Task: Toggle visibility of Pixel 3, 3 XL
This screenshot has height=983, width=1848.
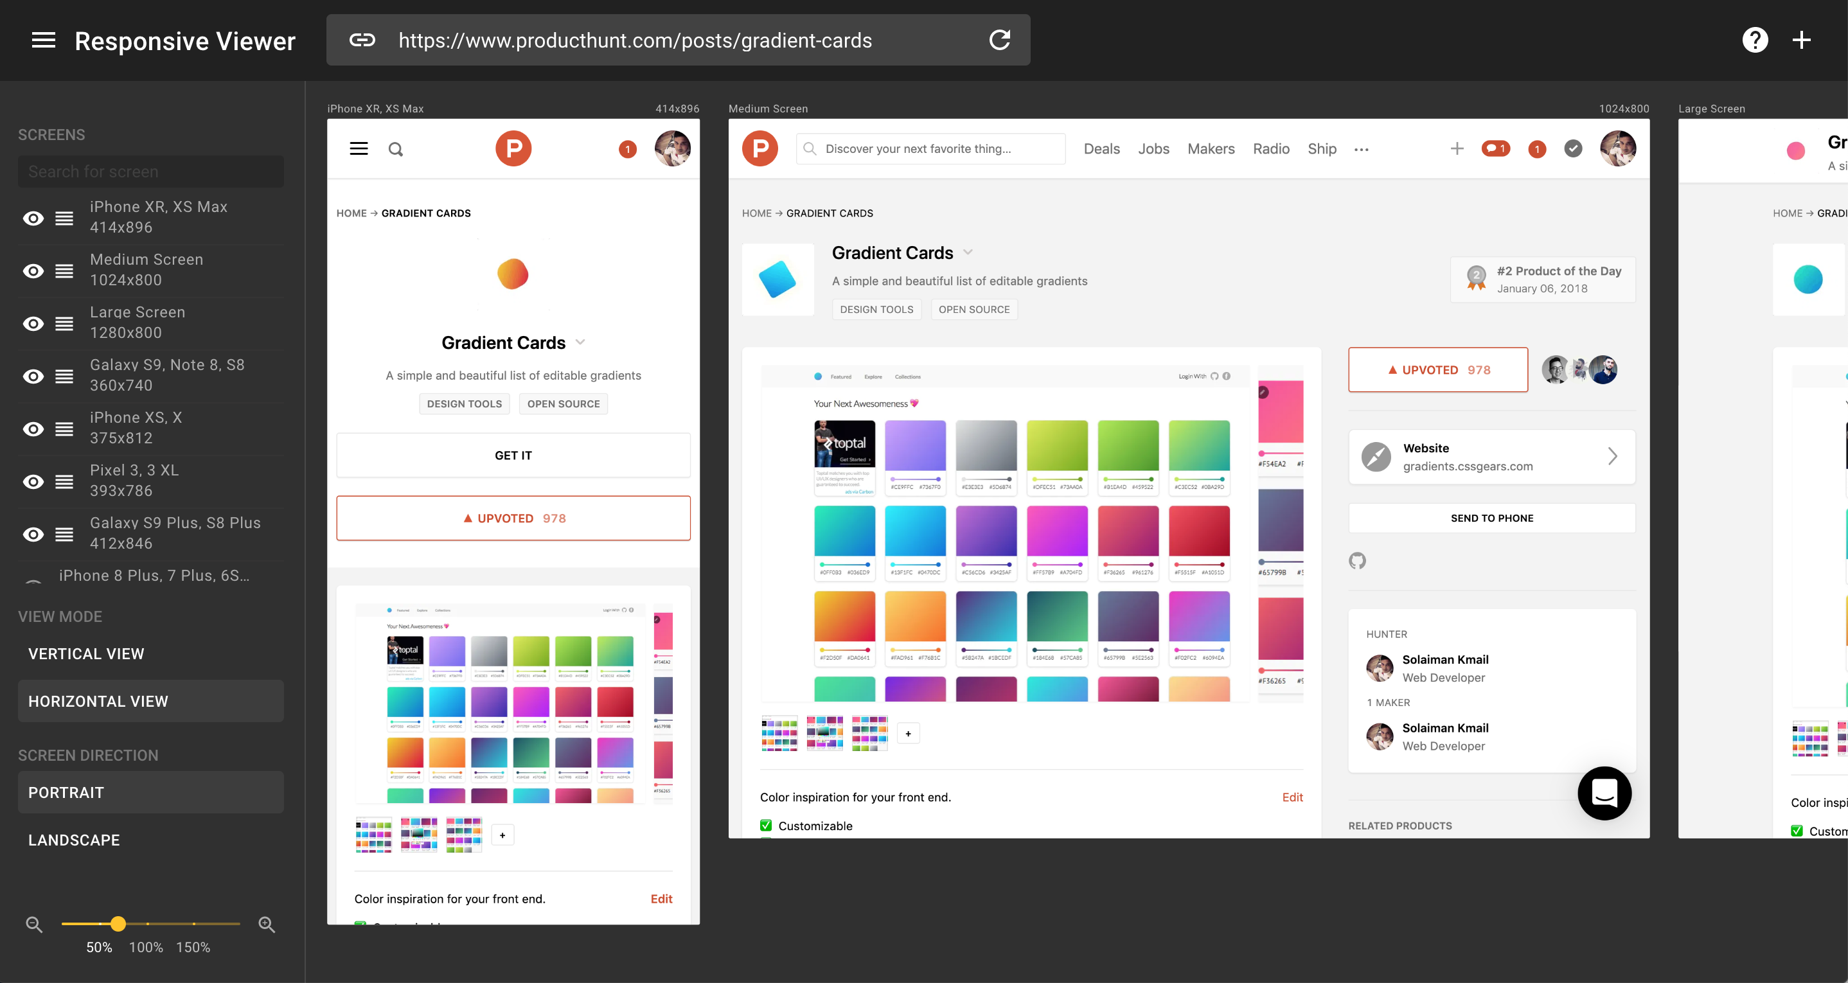Action: tap(33, 481)
